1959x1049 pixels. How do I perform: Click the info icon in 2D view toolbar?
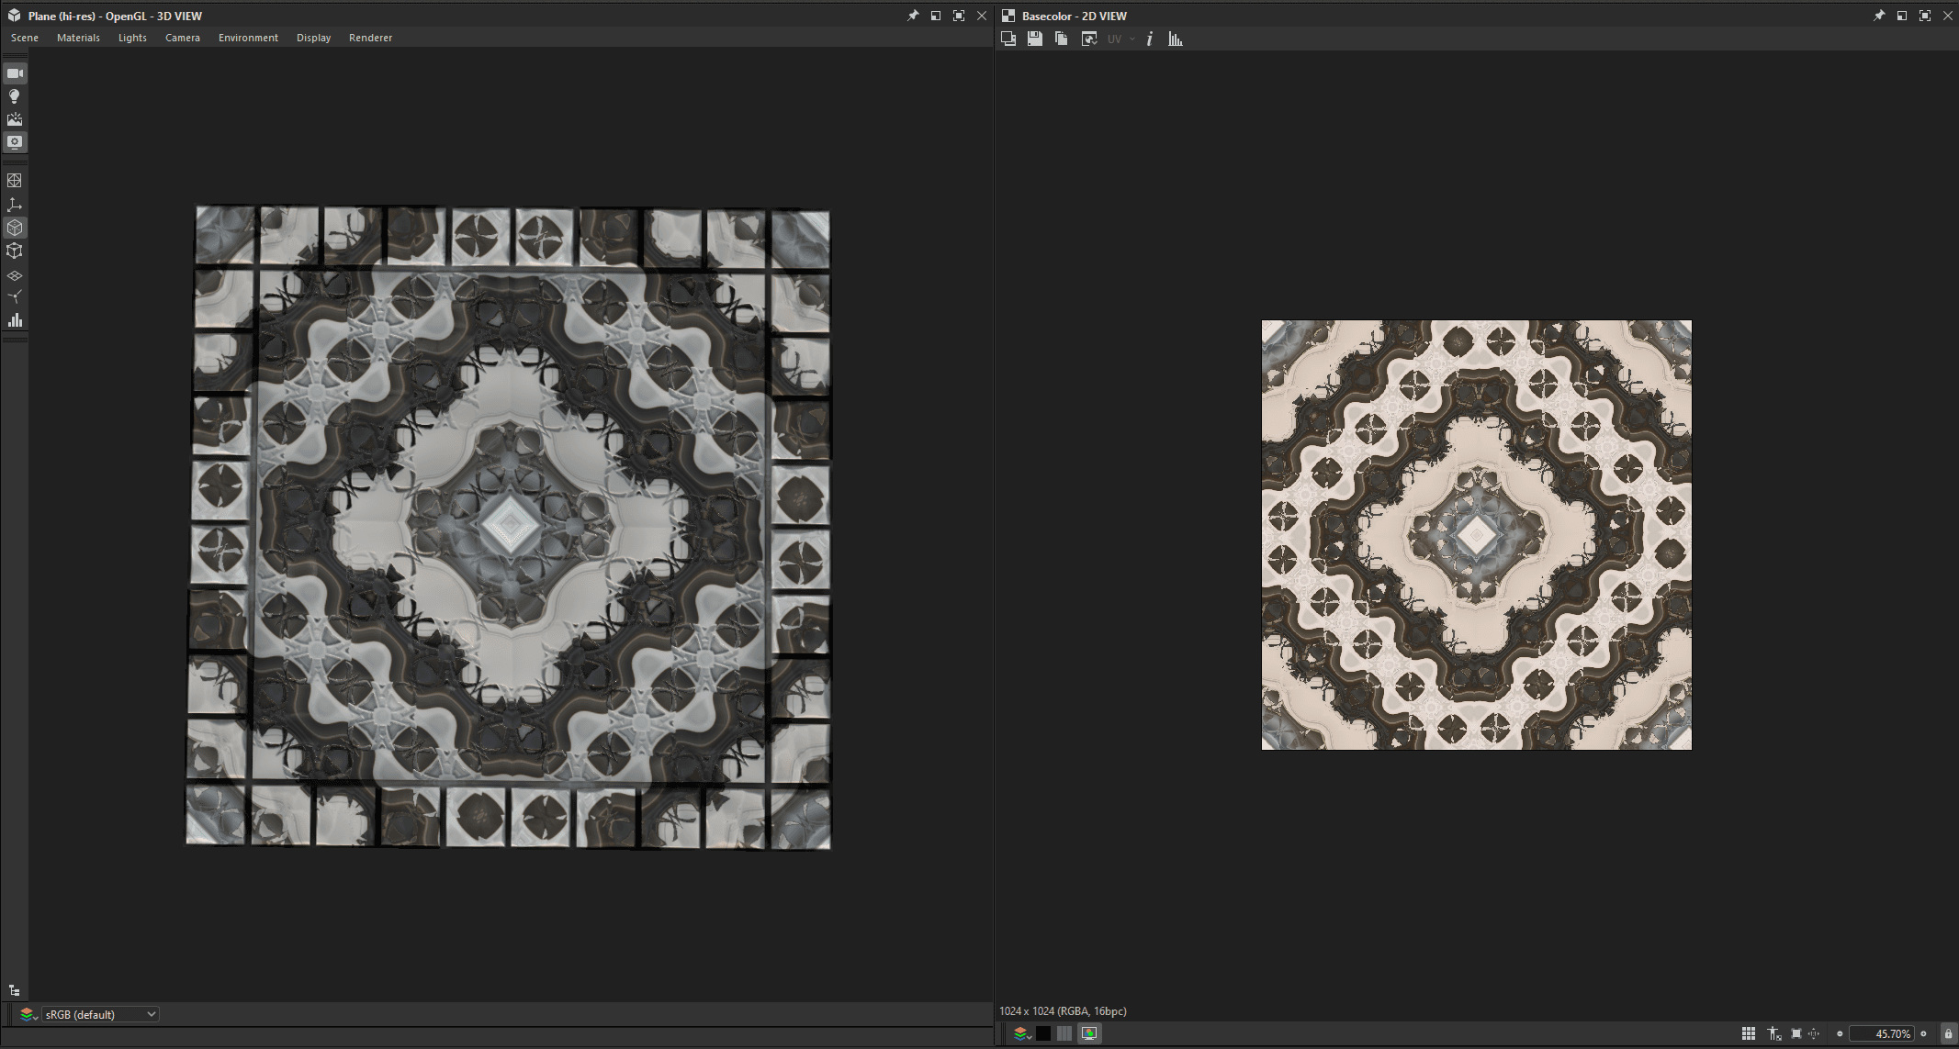tap(1149, 39)
